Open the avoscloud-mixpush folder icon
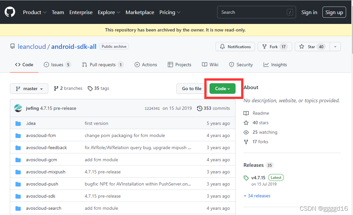 (x=18, y=172)
